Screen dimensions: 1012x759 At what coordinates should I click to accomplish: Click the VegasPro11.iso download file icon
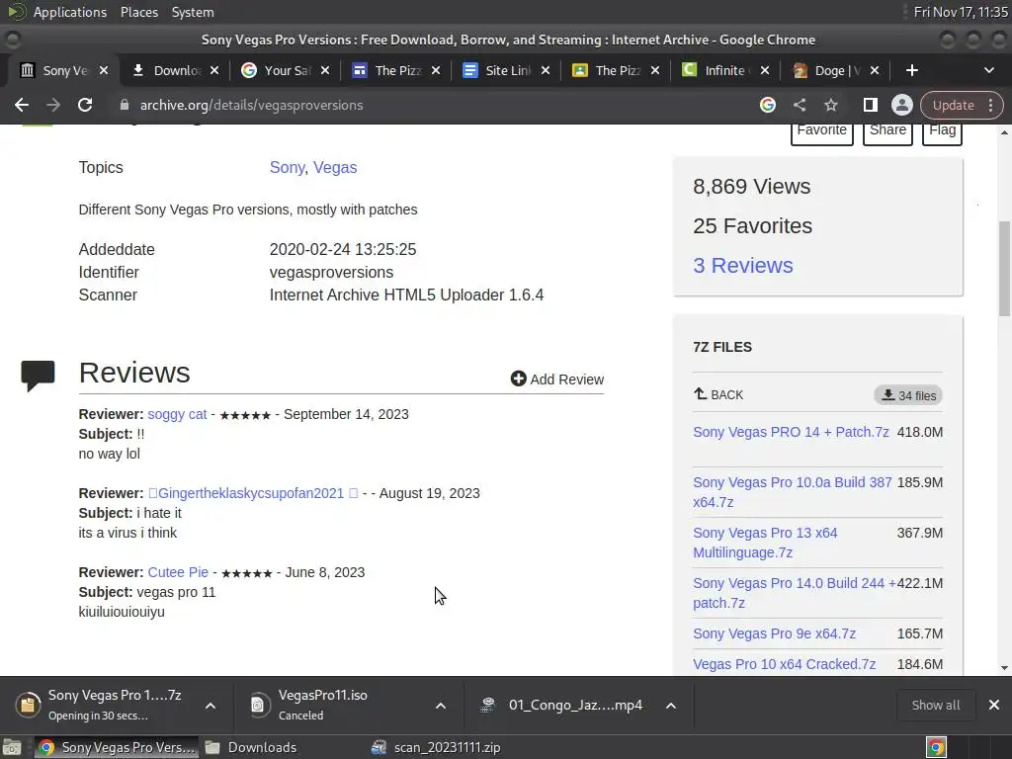[x=258, y=705]
